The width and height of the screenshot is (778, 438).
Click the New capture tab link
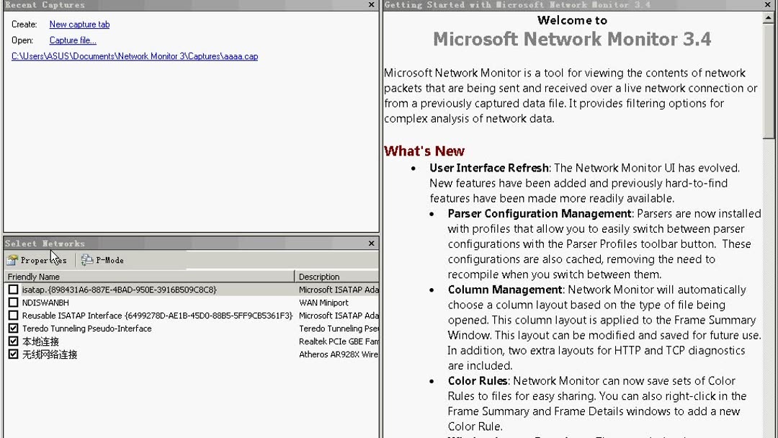(79, 24)
